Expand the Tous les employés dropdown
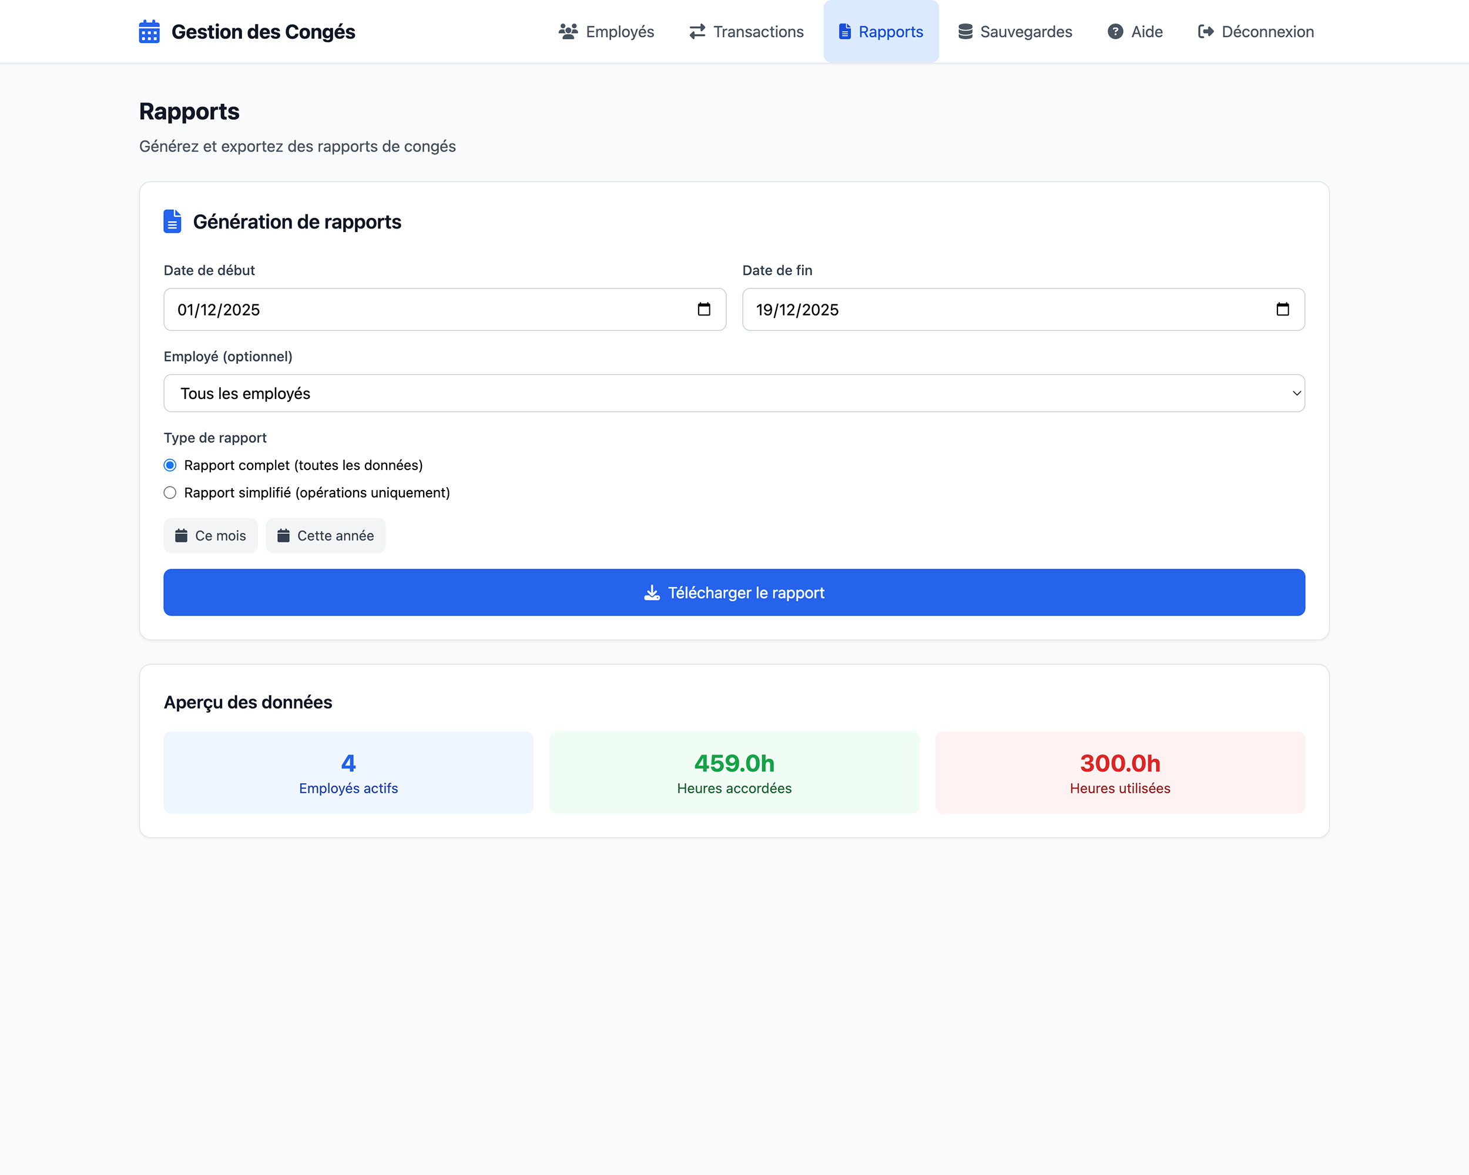This screenshot has height=1175, width=1469. coord(733,393)
